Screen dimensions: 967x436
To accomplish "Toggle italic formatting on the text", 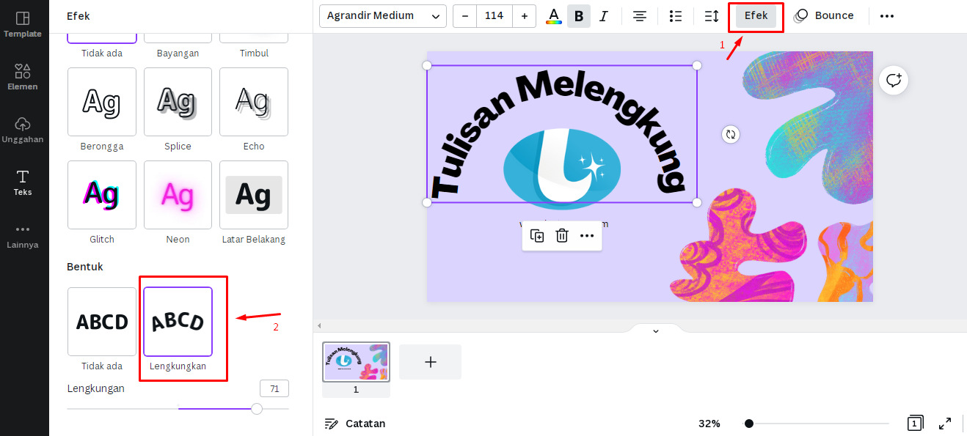I will pyautogui.click(x=604, y=15).
